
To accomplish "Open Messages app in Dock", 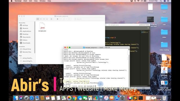I will click(x=80, y=98).
